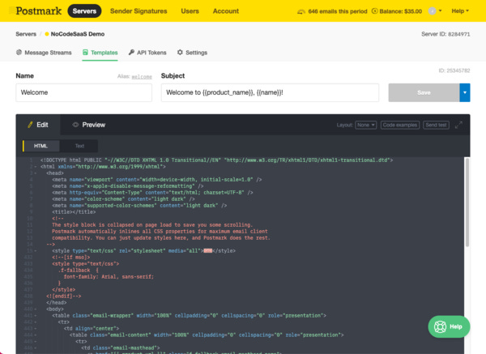Screen dimensions: 486x354
Task: Click the Preview eye icon
Action: coord(75,125)
